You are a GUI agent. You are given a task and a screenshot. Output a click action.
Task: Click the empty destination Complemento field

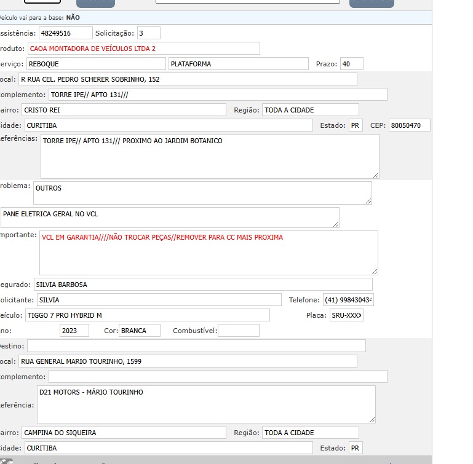coord(218,377)
